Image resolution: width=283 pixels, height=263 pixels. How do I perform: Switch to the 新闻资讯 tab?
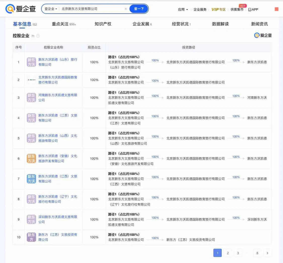coord(259,24)
